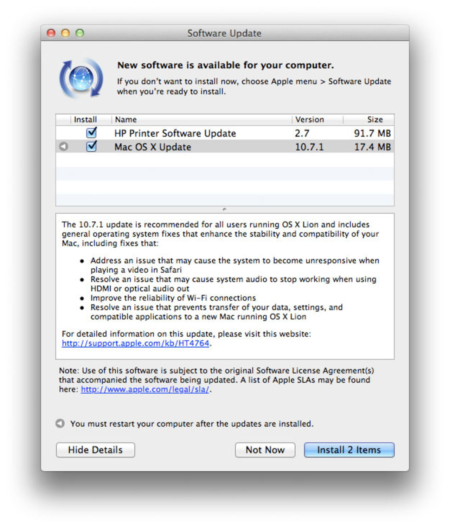Enable the HP Printer Software Update checkbox
The width and height of the screenshot is (450, 528).
(x=92, y=133)
